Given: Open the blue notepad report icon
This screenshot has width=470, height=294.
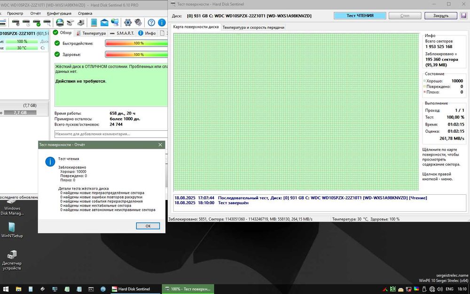Looking at the screenshot, I should [x=94, y=23].
